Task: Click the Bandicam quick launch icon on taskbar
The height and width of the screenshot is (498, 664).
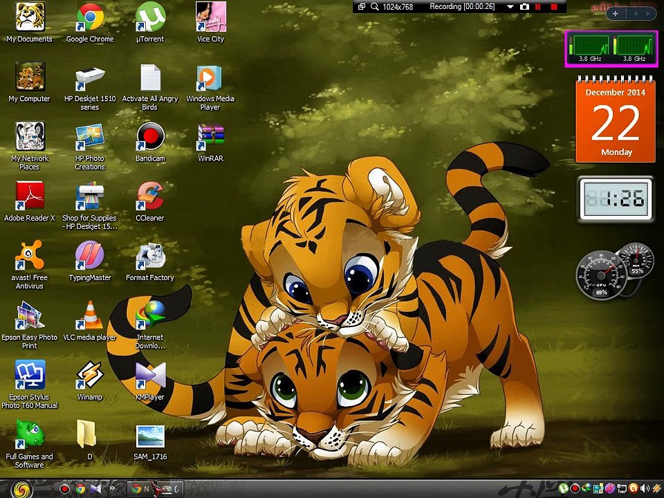Action: click(x=64, y=489)
